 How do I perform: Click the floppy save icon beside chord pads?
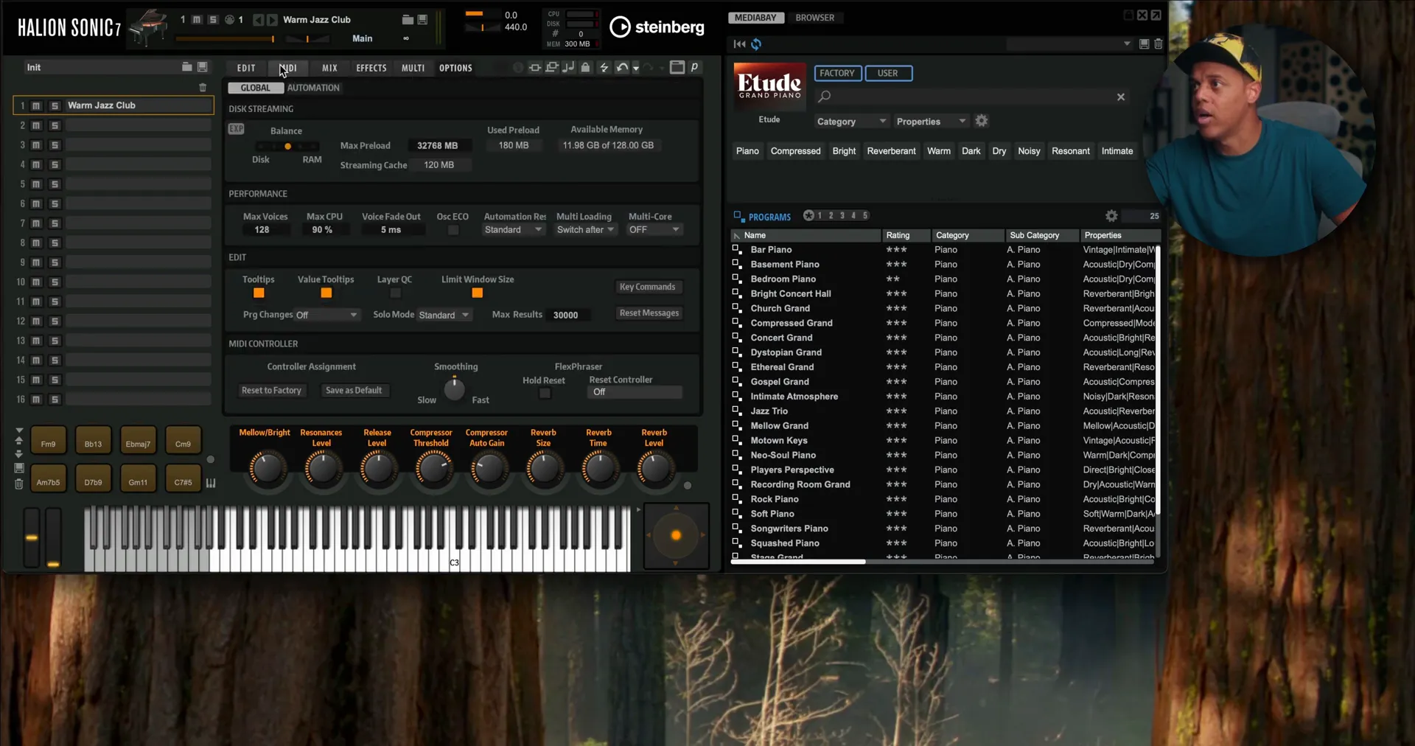click(19, 468)
